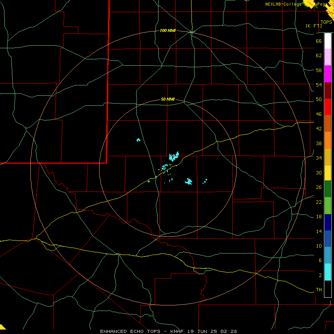
Task: Click legend value 66
Action: pyautogui.click(x=319, y=41)
